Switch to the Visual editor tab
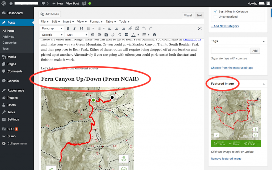272x170 pixels. 188,15
